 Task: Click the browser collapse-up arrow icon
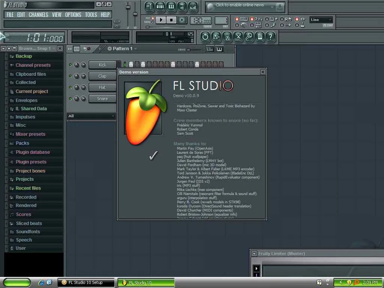pos(9,48)
